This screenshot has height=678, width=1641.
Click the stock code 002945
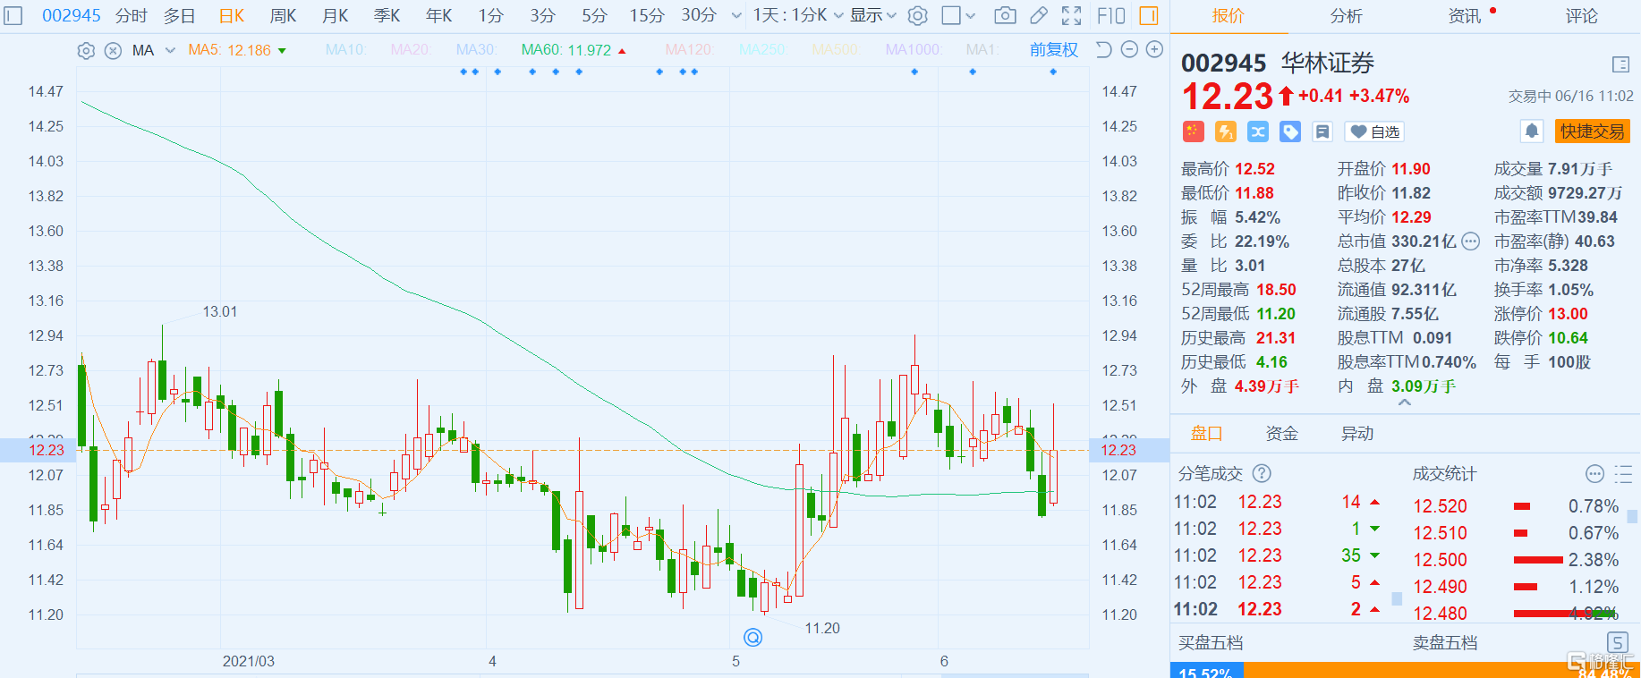click(x=72, y=15)
